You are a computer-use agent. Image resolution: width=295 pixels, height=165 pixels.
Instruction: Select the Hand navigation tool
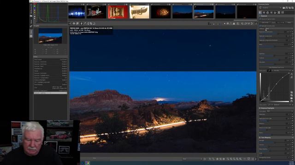82,23
